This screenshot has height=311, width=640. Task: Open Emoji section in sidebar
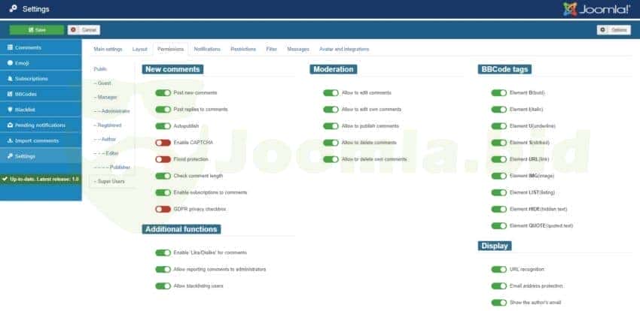[41, 63]
